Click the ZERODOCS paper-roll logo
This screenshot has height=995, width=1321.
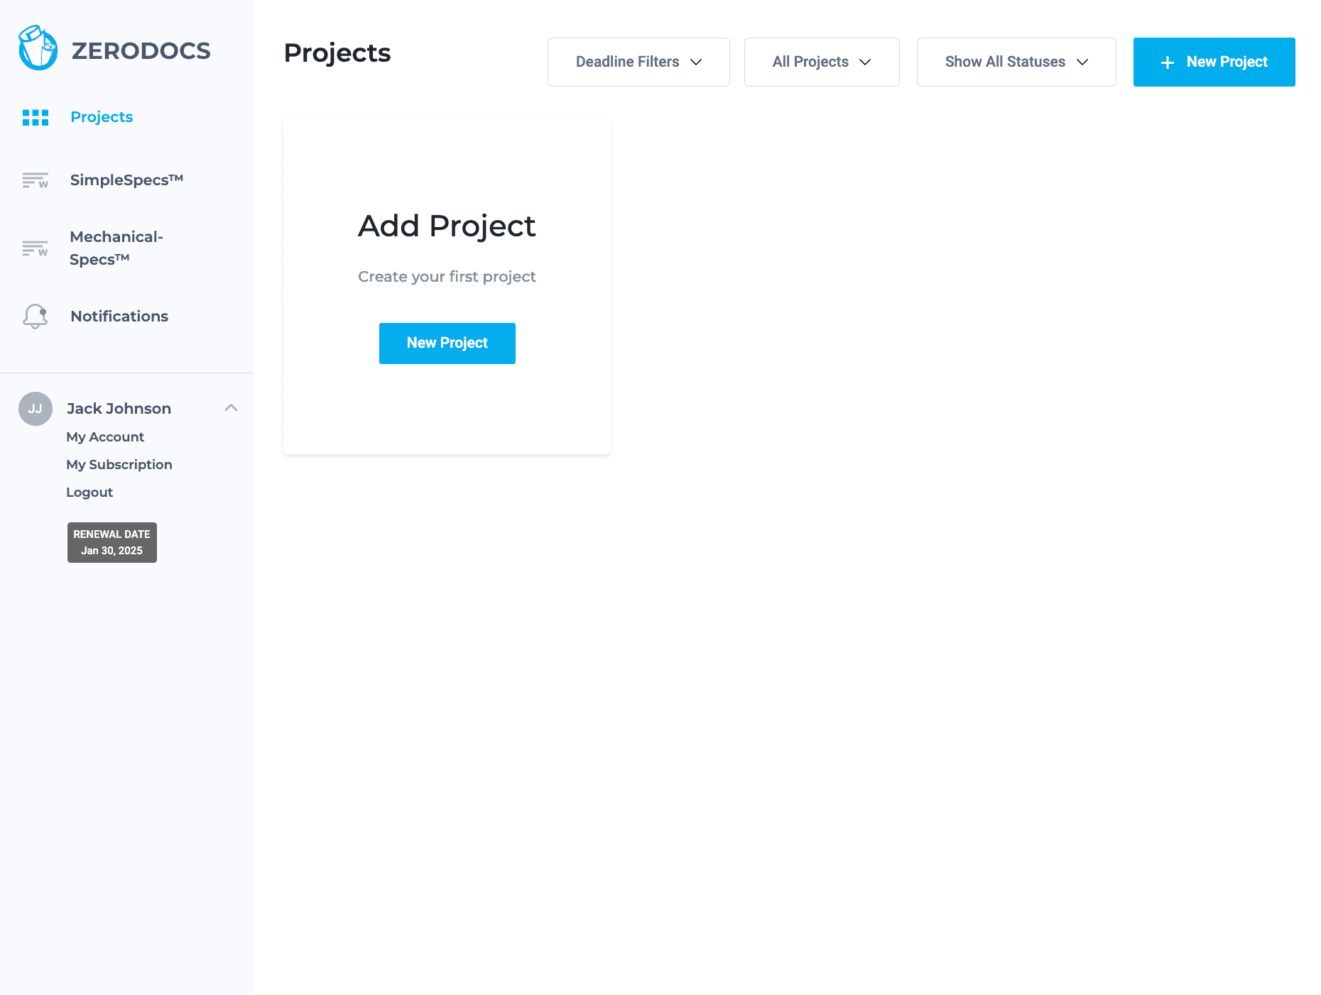(36, 48)
